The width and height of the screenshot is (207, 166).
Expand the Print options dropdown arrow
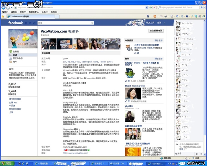[x=169, y=16]
